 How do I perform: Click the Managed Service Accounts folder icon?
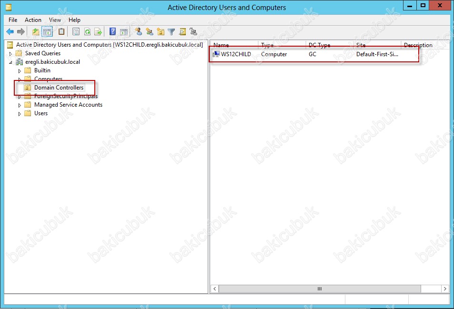pyautogui.click(x=28, y=105)
